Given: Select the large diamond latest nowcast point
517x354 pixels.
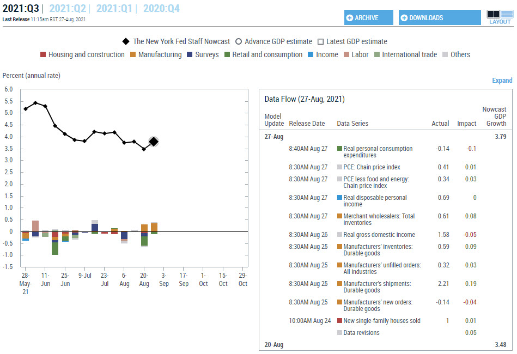Looking at the screenshot, I should pos(154,142).
